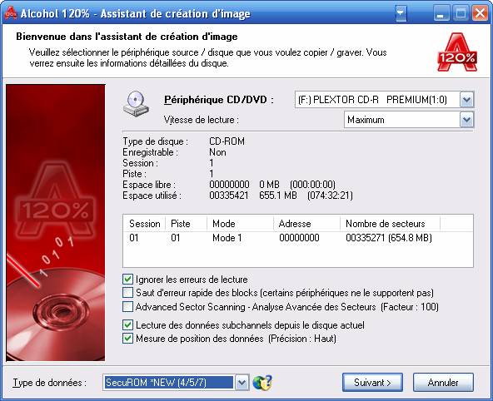Click the duration value (074:32:21)
493x401 pixels.
[330, 196]
